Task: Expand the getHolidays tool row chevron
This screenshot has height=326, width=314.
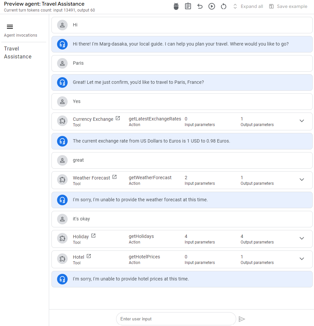Action: point(302,238)
